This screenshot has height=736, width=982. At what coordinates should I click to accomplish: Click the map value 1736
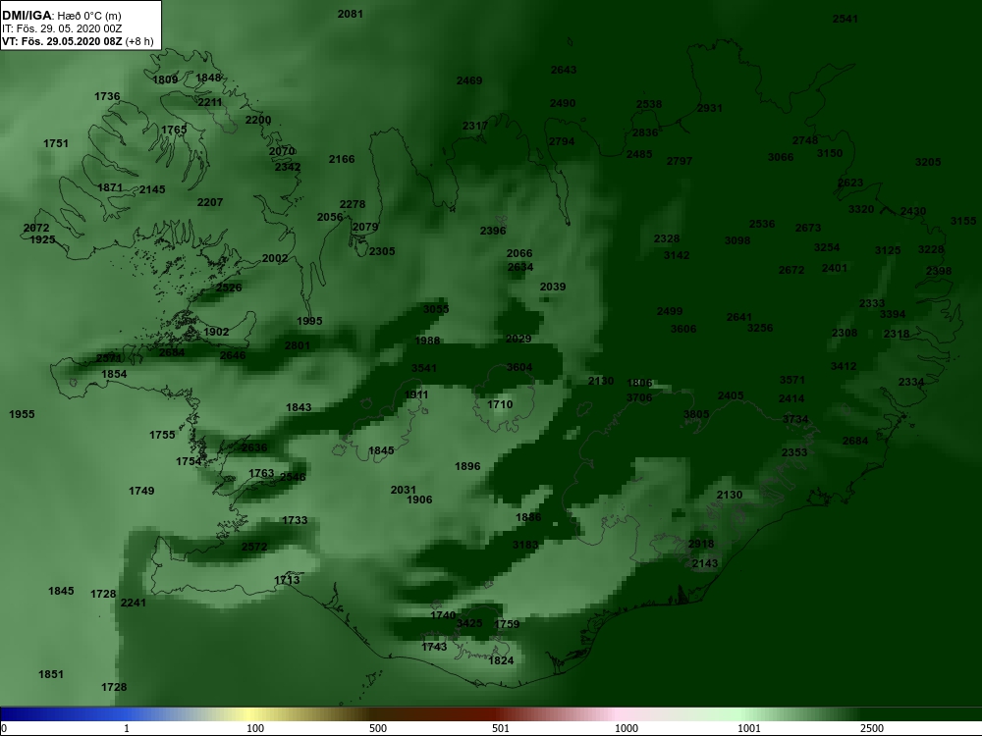click(107, 96)
